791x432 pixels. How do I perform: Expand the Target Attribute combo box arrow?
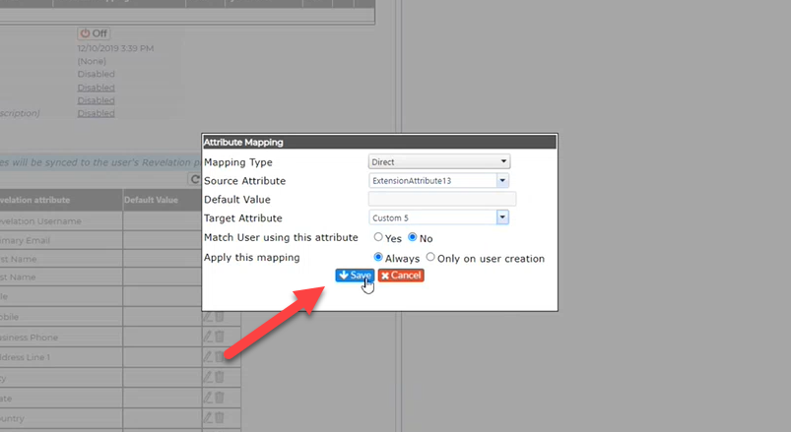click(502, 217)
